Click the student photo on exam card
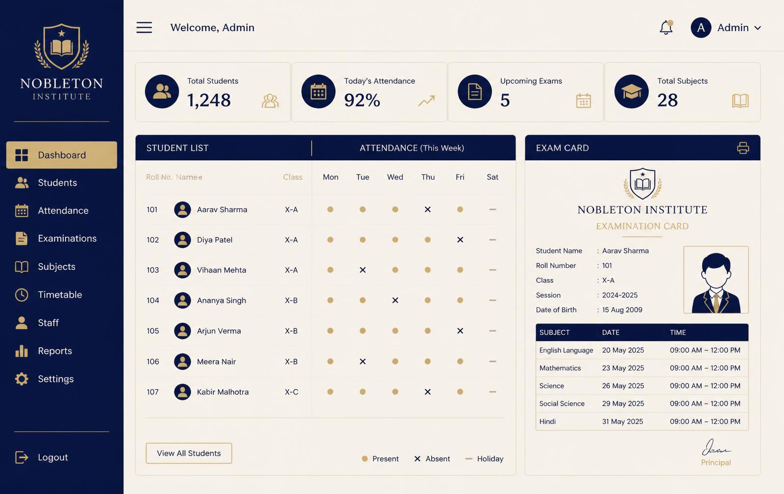The image size is (784, 494). click(716, 280)
